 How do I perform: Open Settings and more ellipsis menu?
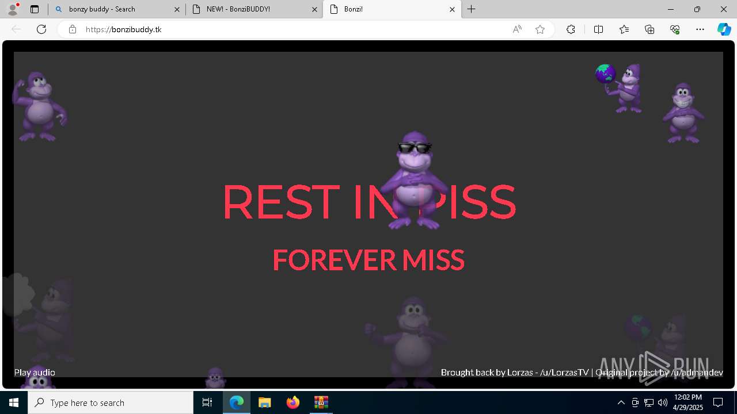click(x=700, y=29)
